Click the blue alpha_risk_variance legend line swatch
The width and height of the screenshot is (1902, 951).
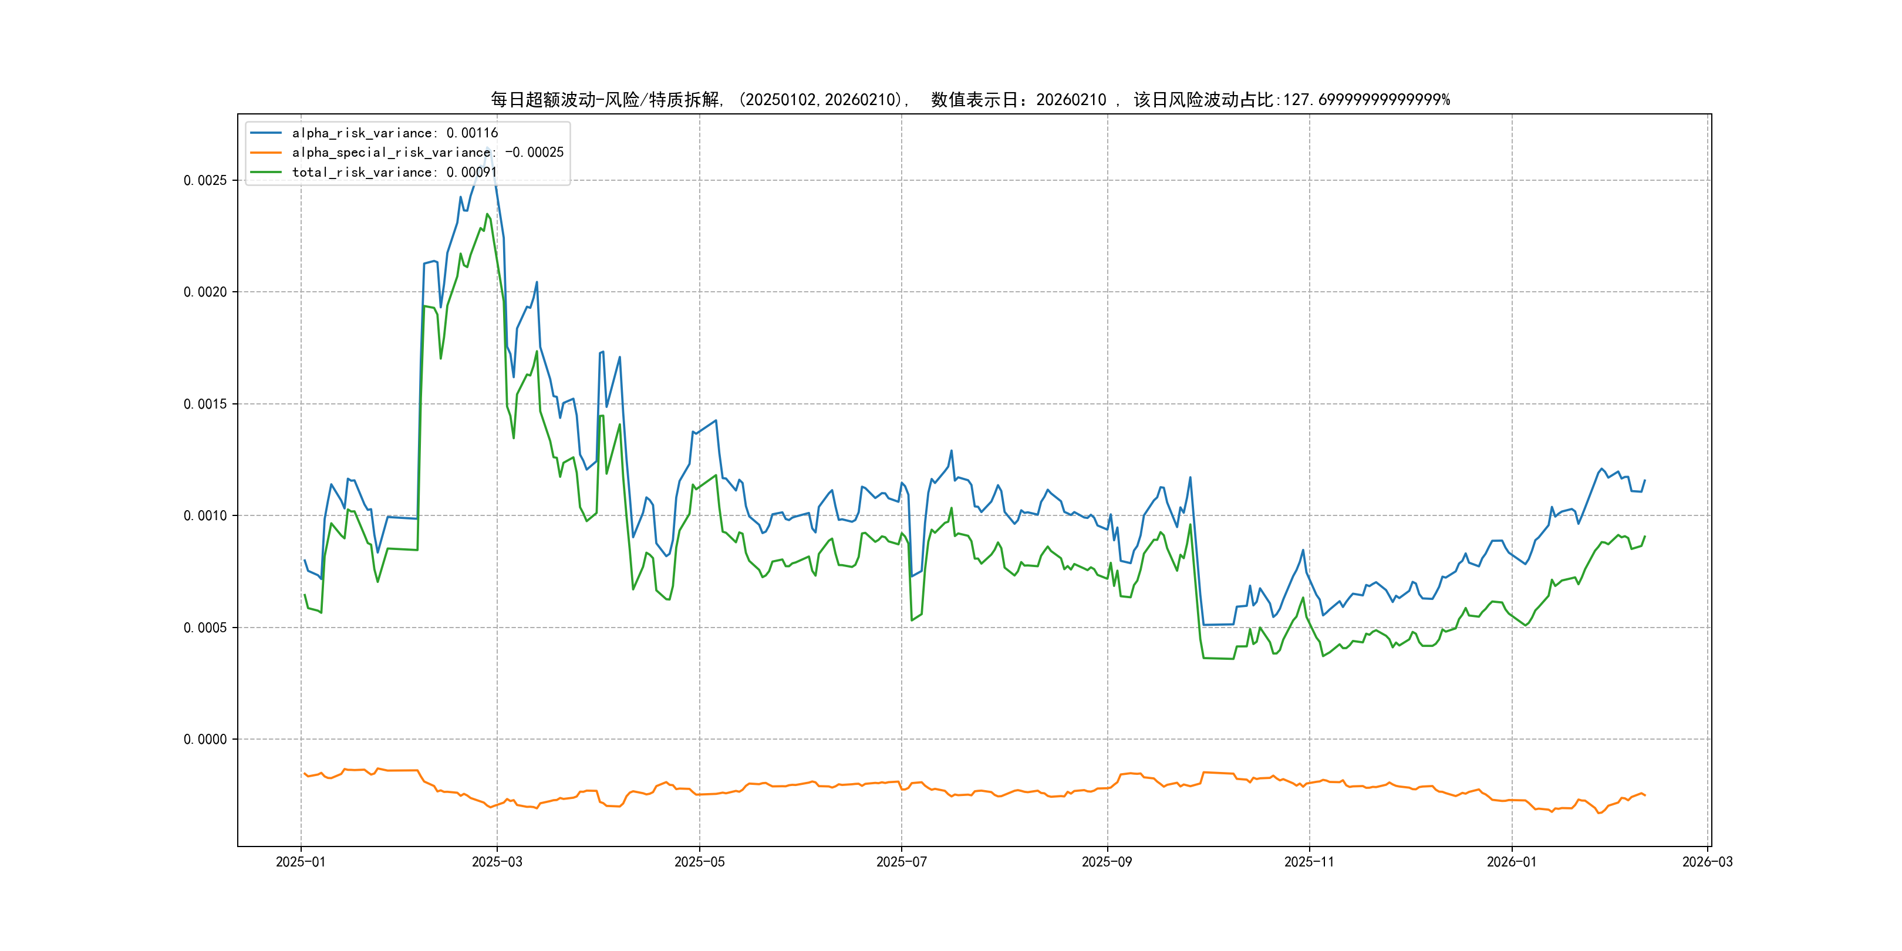click(x=266, y=133)
